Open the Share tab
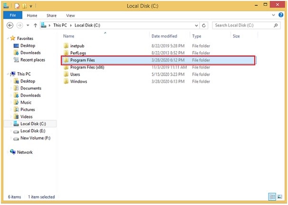This screenshot has width=288, height=205. (x=52, y=15)
